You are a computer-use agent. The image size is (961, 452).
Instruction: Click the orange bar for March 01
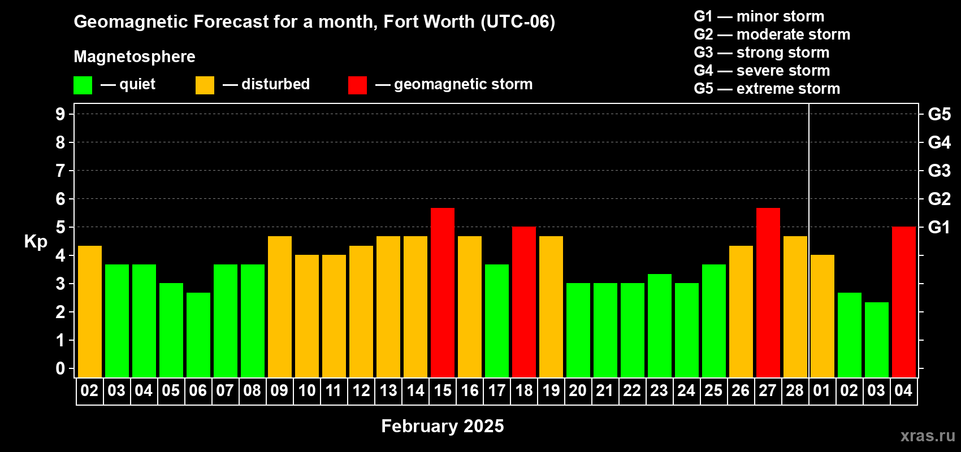[x=823, y=316]
